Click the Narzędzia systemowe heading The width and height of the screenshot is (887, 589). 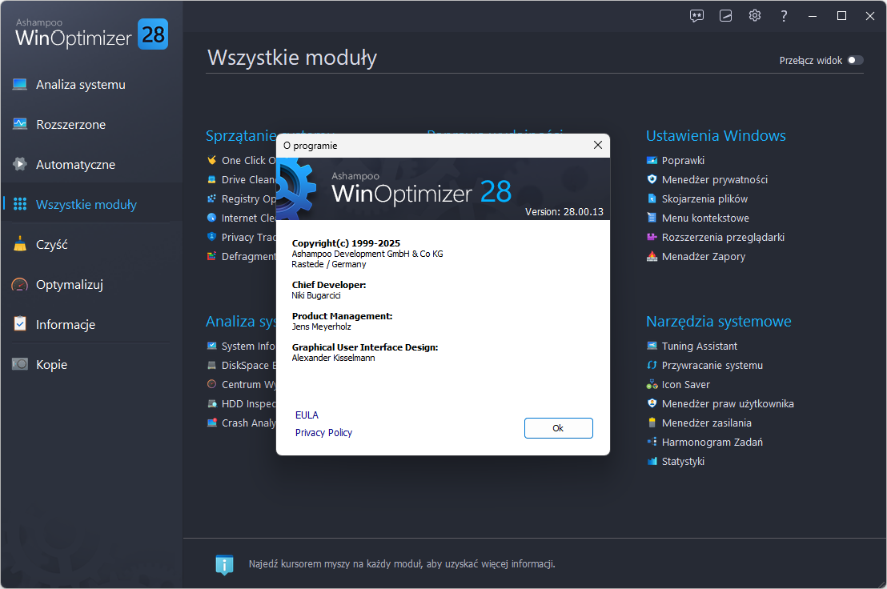[718, 321]
